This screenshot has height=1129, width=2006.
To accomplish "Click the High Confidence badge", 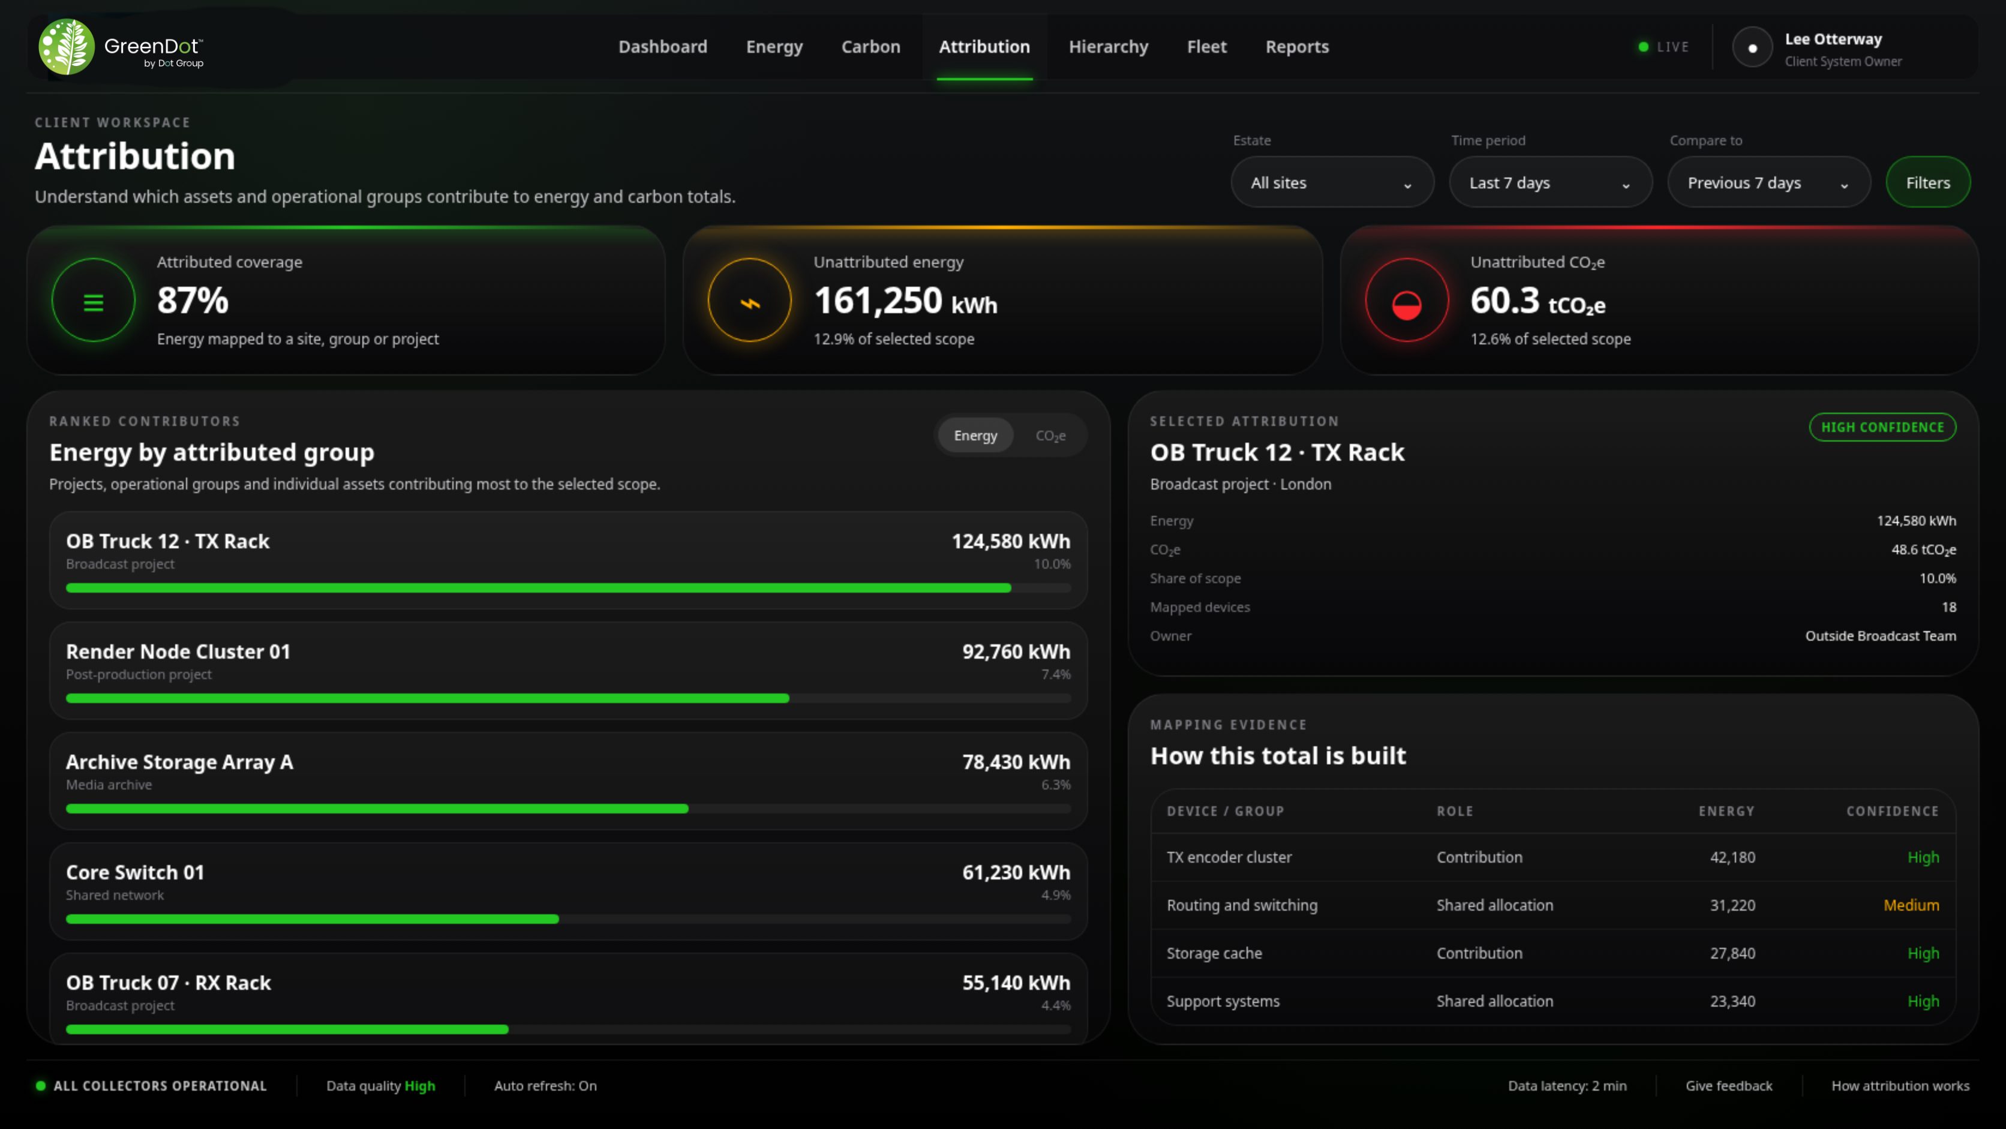I will [x=1882, y=427].
